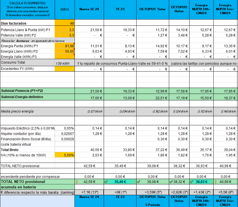
Task: Click the yellow exclamation icon beside 40,99 €
Action: 216,182
